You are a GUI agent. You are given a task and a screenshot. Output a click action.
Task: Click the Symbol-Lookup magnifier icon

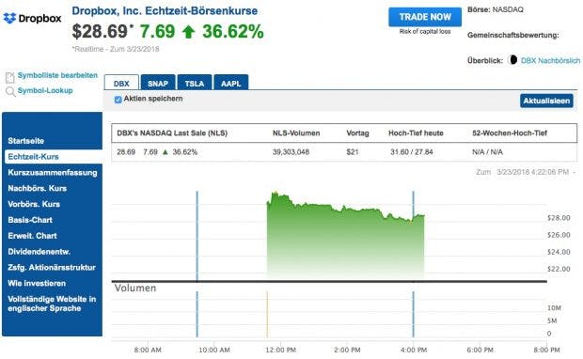pos(10,91)
